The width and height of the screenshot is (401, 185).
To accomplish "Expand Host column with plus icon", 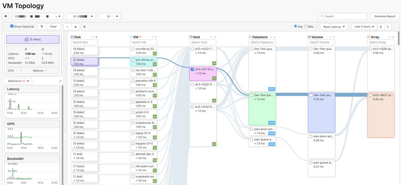I will (x=215, y=37).
